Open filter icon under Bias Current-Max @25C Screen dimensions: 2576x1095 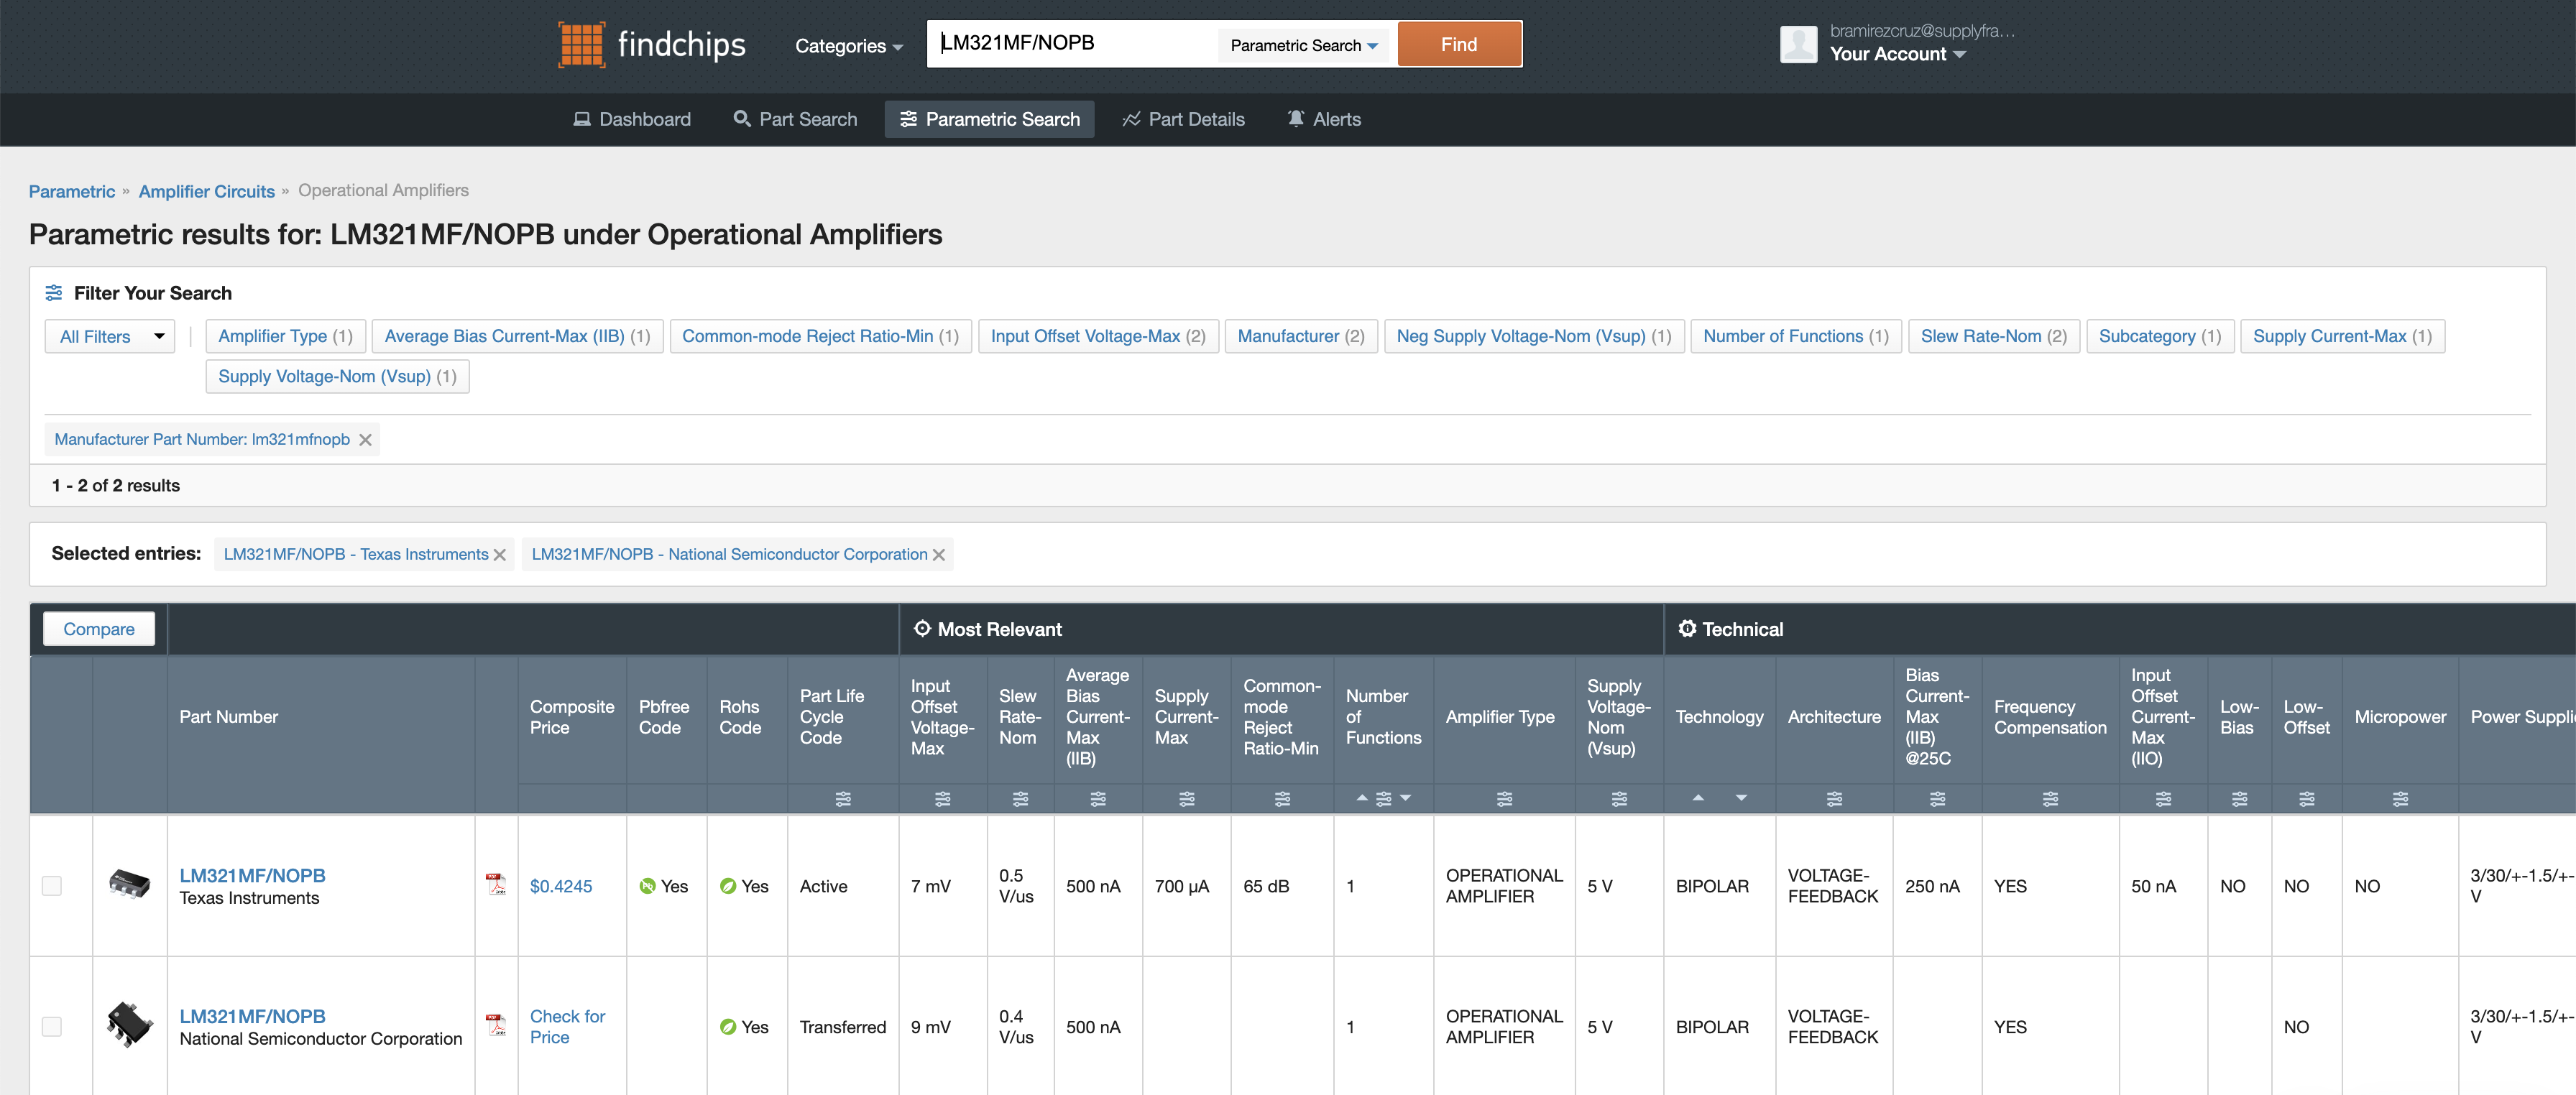(1937, 799)
